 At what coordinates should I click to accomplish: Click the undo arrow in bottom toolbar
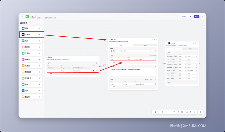click(162, 112)
